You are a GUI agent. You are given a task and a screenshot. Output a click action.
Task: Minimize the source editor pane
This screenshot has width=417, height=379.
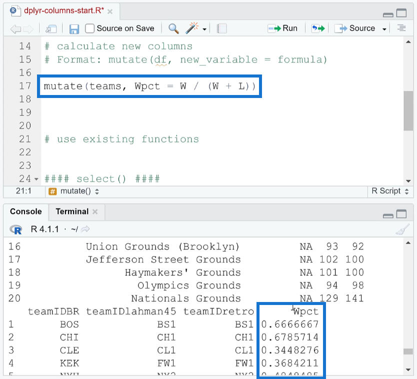388,14
